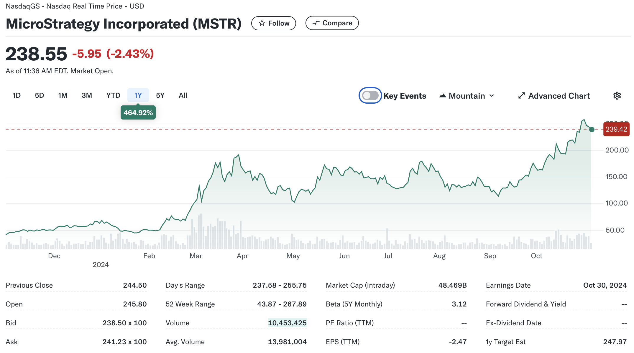Click the highlighted Volume value 10,453,425
Viewport: 634px width, 353px height.
(287, 323)
